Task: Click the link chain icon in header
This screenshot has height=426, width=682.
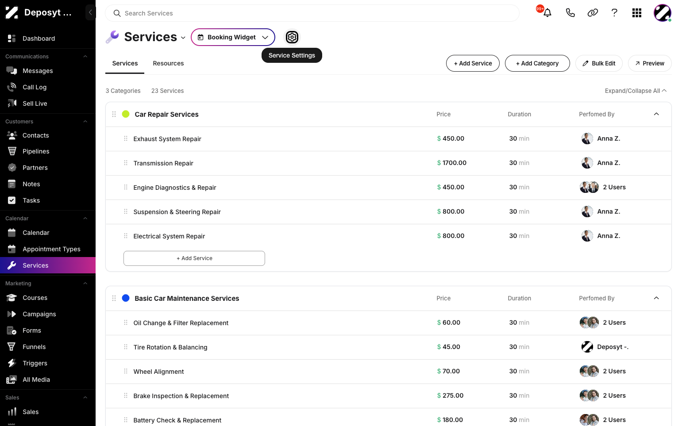Action: point(593,13)
